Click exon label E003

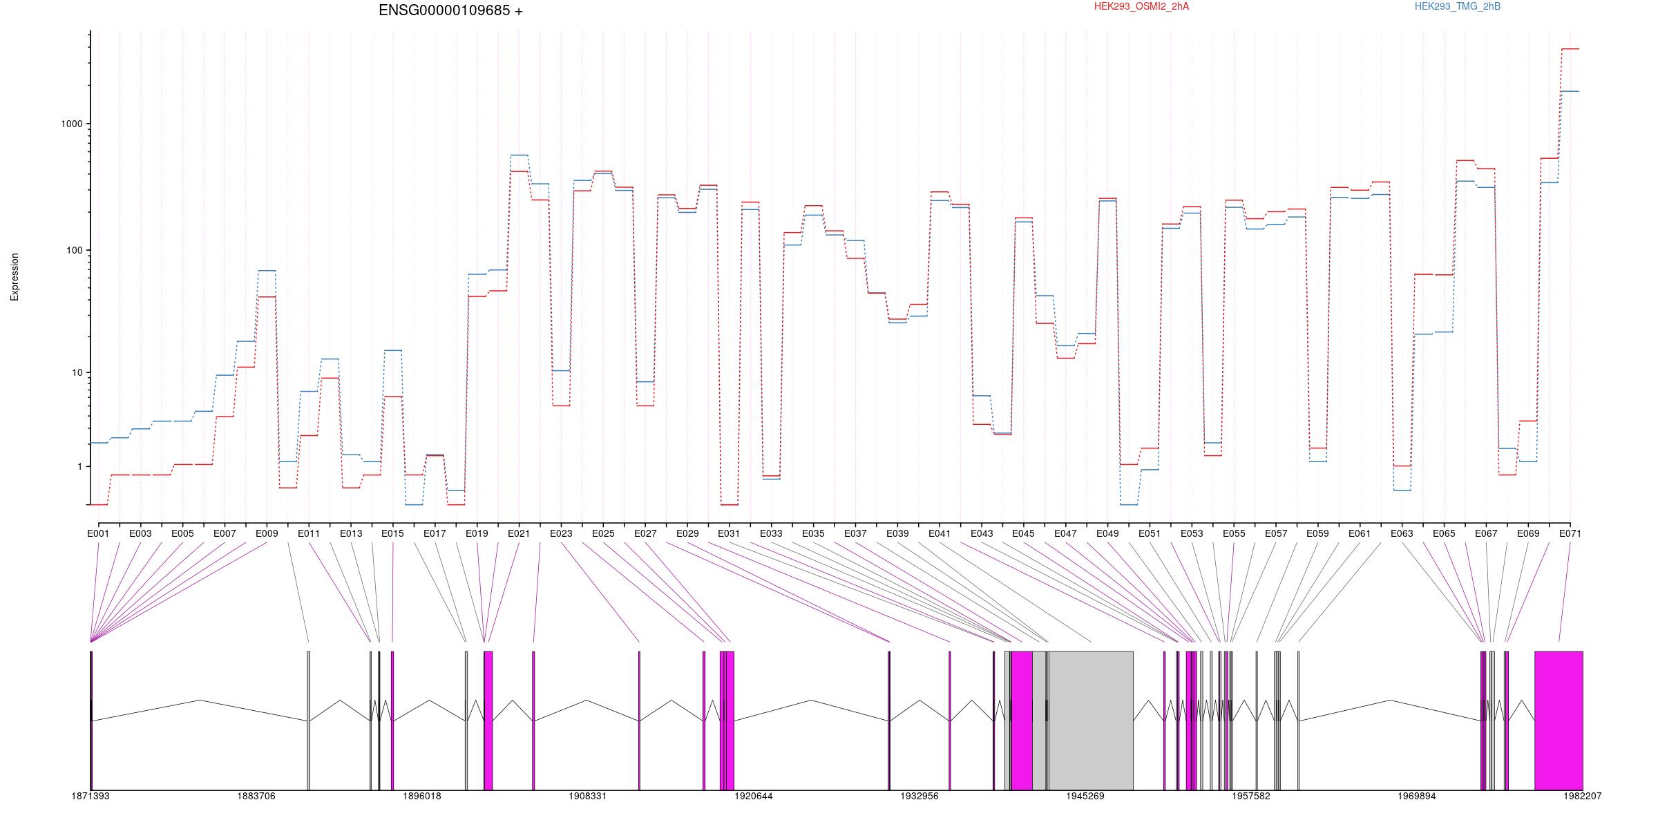point(140,533)
